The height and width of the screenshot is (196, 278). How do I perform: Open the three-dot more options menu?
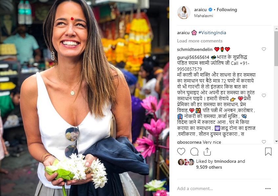pyautogui.click(x=268, y=188)
